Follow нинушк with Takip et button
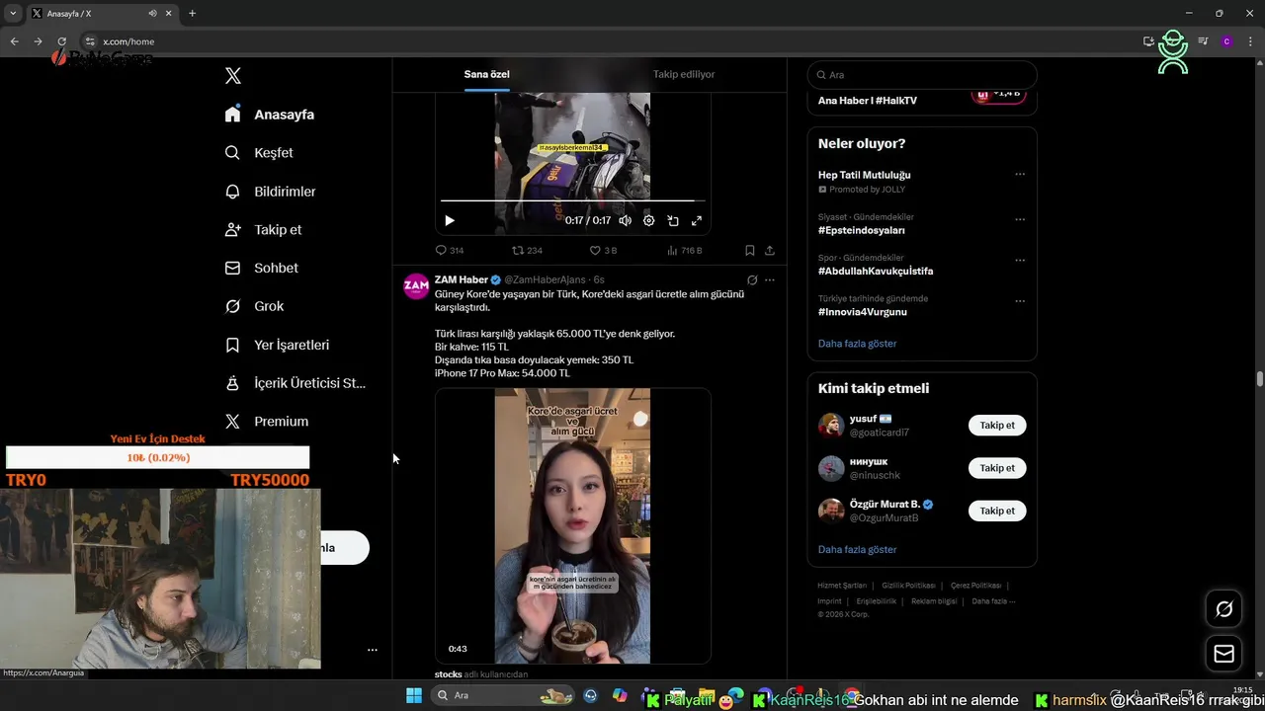 (997, 468)
